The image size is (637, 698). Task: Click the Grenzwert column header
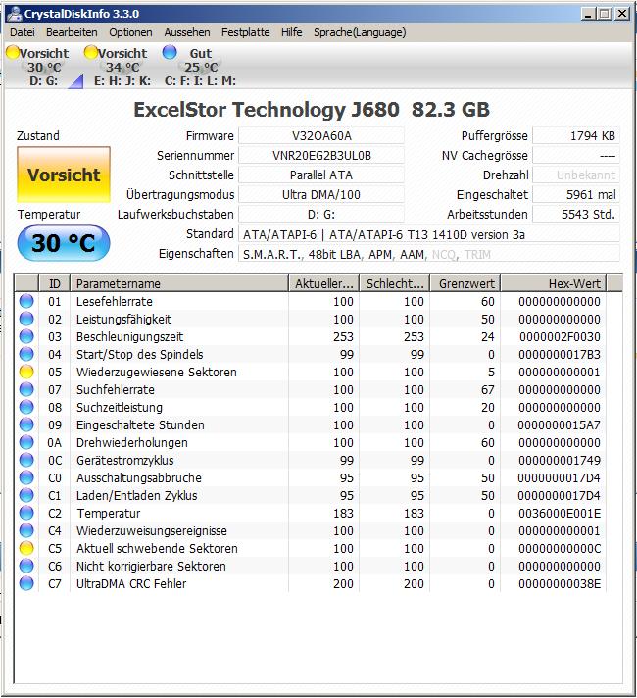(x=465, y=283)
